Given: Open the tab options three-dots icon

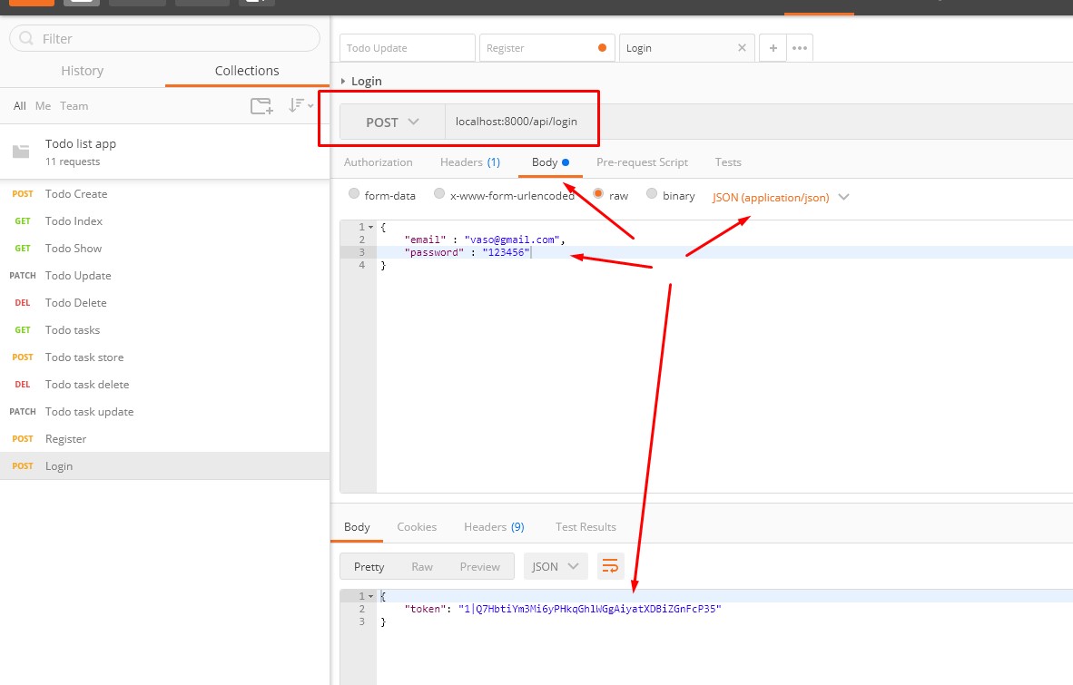Looking at the screenshot, I should 800,48.
